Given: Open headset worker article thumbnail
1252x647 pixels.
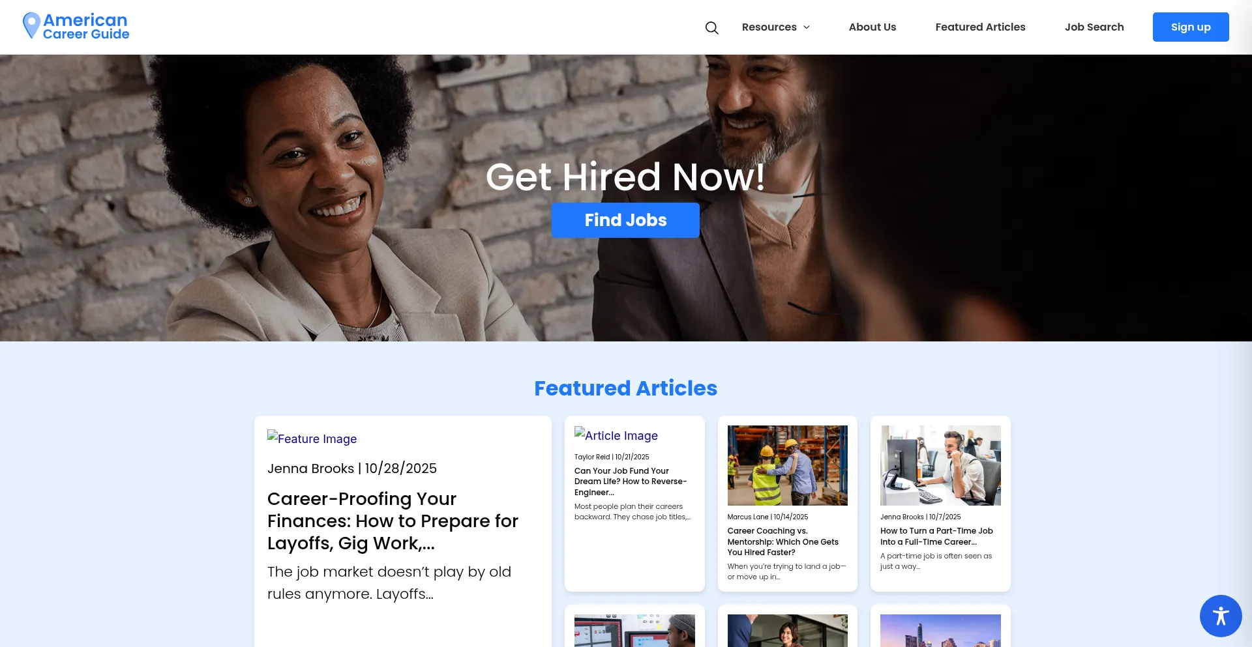Looking at the screenshot, I should pos(940,465).
